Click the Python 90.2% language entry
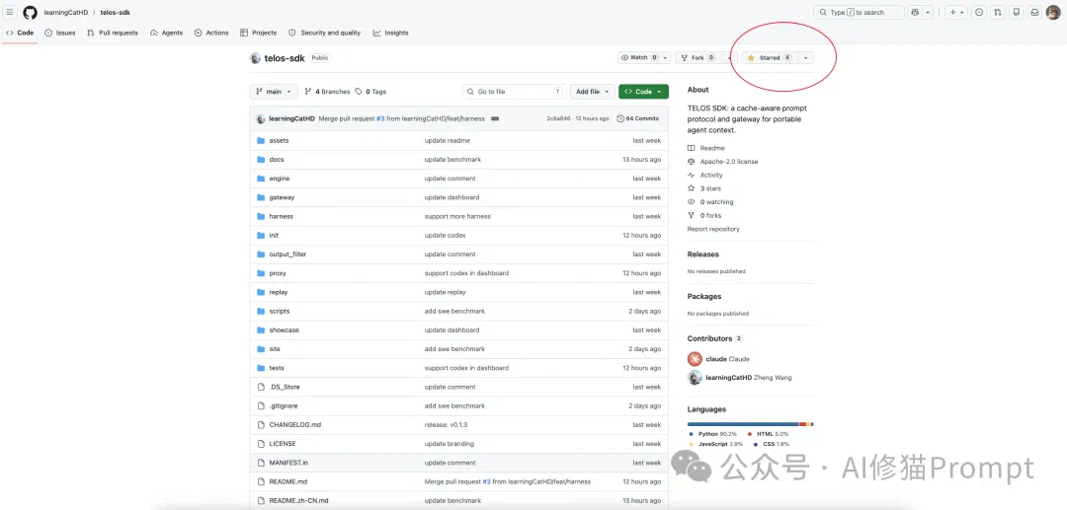Viewport: 1067px width, 510px height. pyautogui.click(x=714, y=433)
